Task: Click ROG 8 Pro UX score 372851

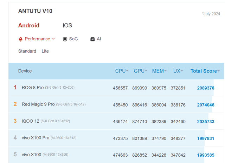Action: (x=178, y=88)
